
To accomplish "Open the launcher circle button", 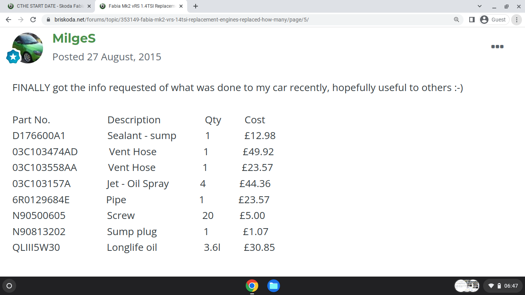I will 9,286.
